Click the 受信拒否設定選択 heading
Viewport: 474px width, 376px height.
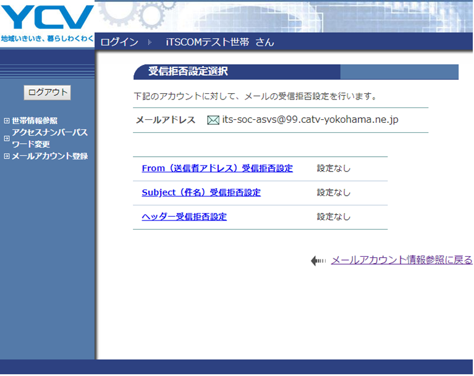pos(188,72)
